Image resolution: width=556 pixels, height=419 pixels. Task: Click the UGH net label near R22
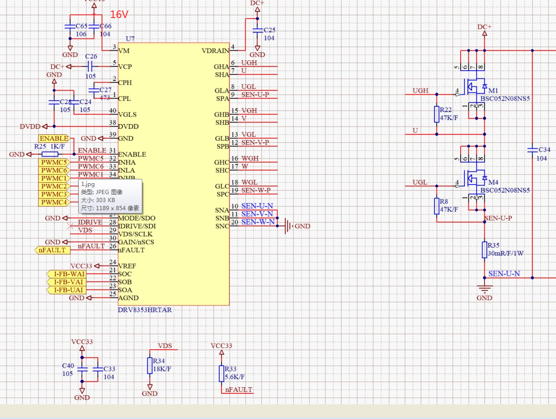pos(420,91)
